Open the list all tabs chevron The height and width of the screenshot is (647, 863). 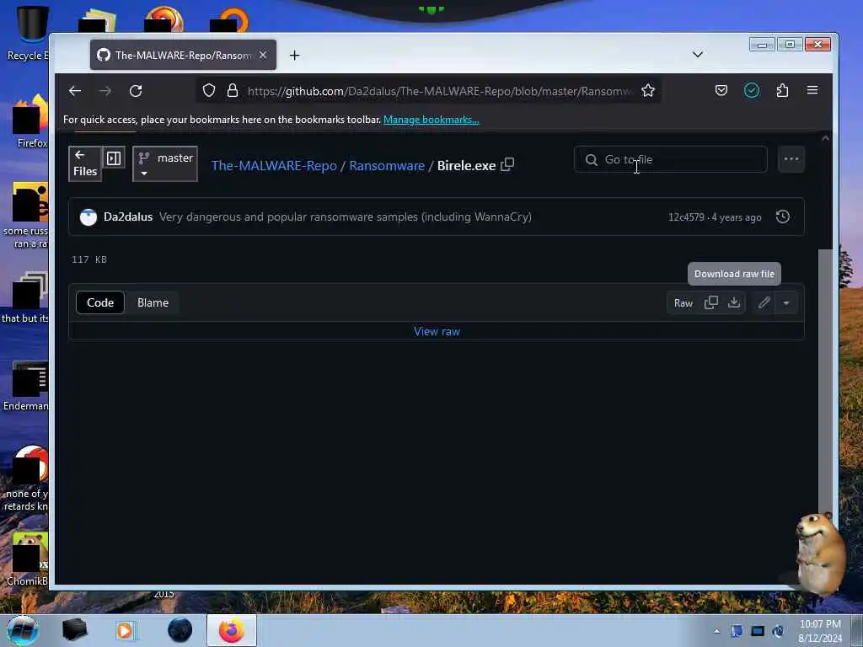click(x=697, y=55)
